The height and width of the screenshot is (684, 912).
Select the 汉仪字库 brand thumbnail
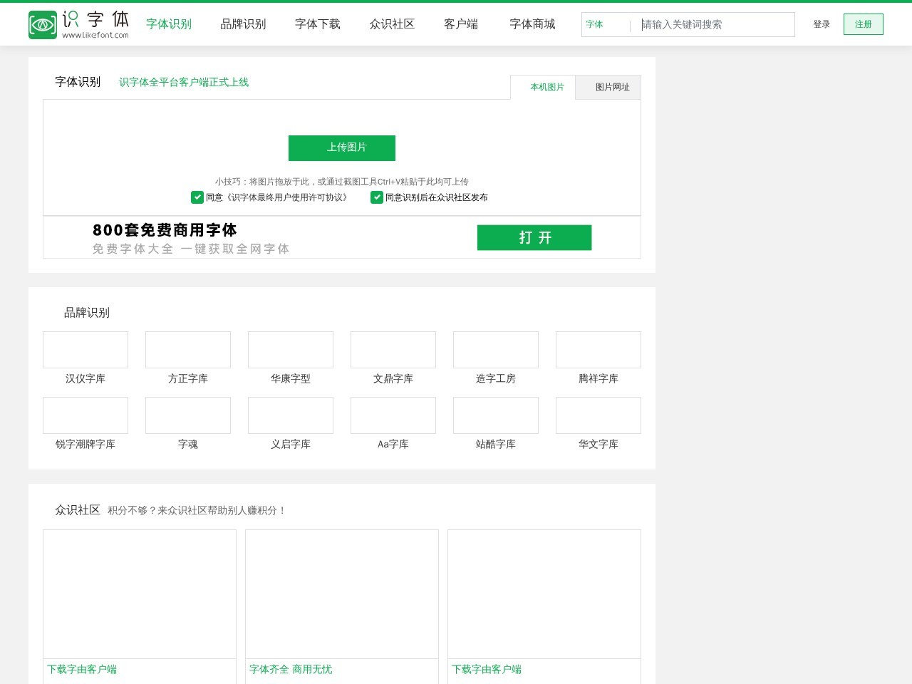(x=85, y=350)
